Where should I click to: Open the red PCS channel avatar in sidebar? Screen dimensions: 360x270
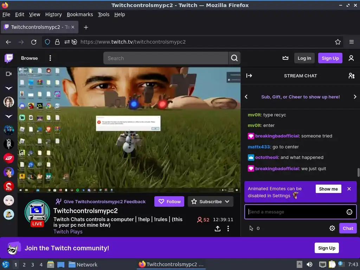tap(9, 186)
